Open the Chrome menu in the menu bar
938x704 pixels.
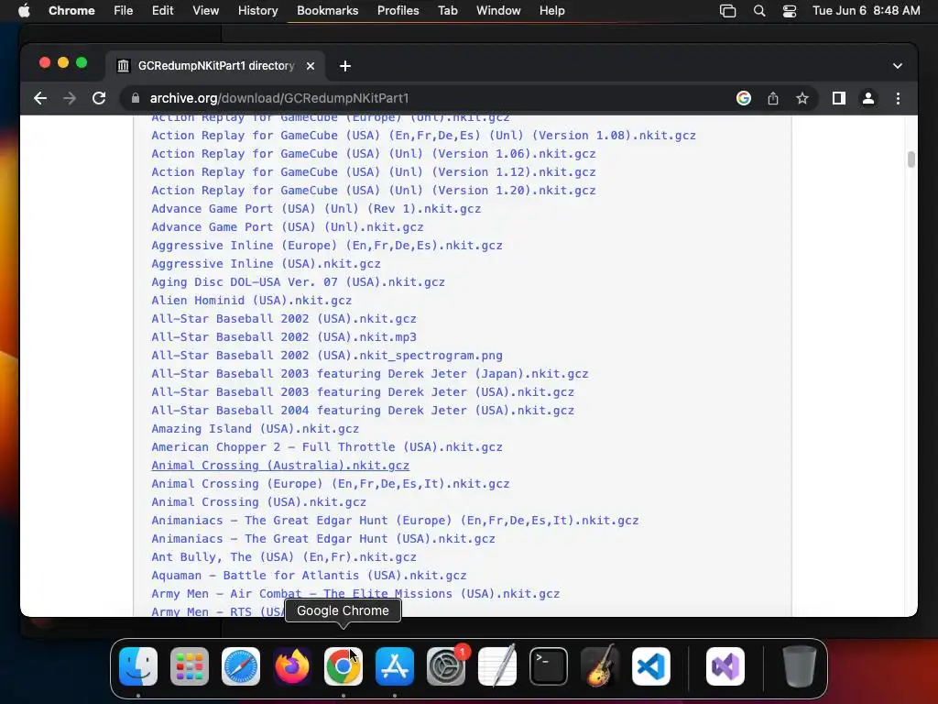click(71, 11)
